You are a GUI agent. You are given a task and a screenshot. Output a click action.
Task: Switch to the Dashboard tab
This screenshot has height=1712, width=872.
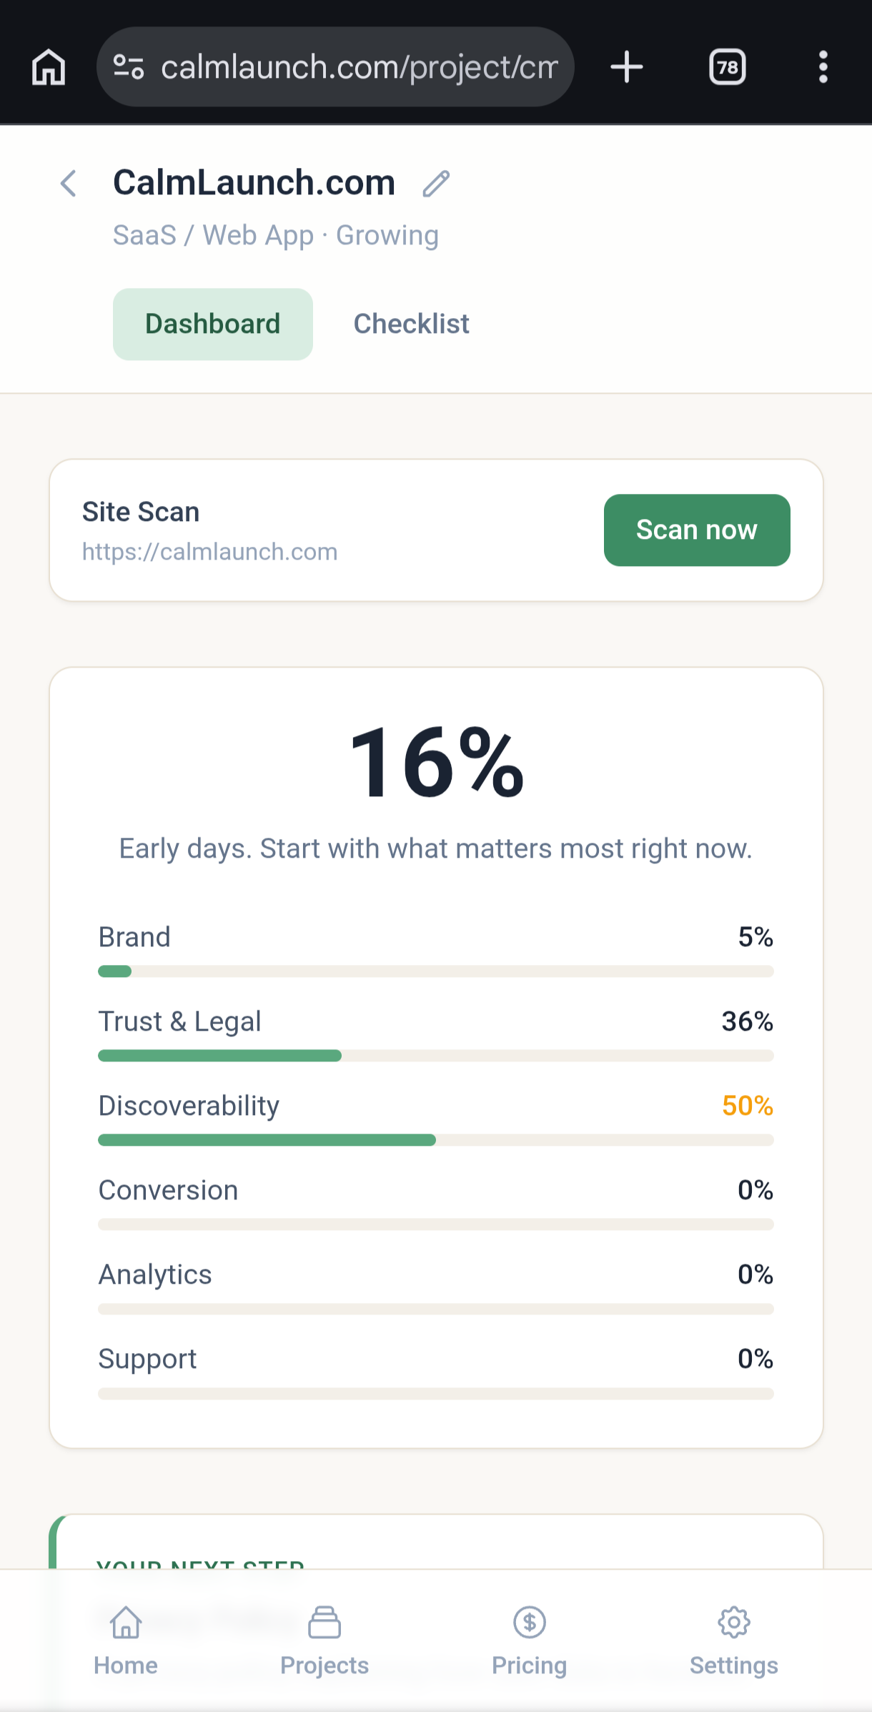click(212, 324)
